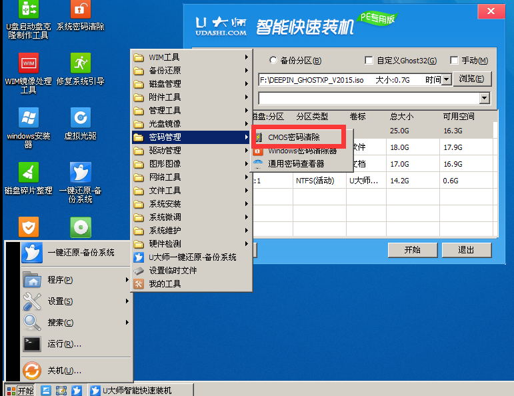Viewport: 514px width, 396px height.
Task: Click the Windows密码清除器 submenu icon
Action: (x=258, y=151)
